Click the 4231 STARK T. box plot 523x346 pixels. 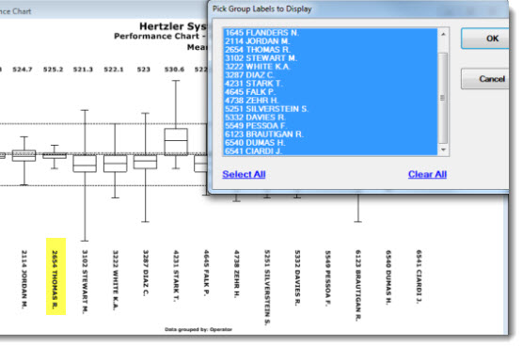[x=176, y=141]
